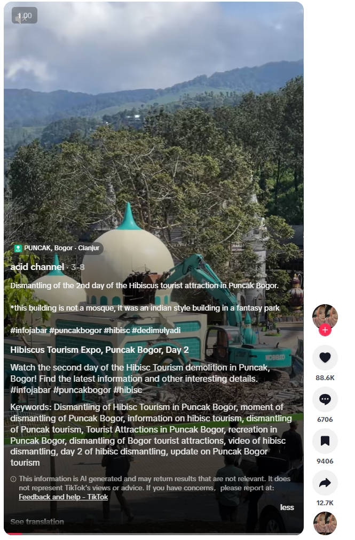Open the #puncakbogor hashtag in caption
This screenshot has width=355, height=540.
(x=75, y=330)
